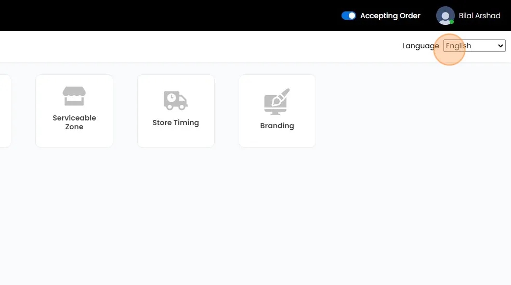
Task: Click the Serviceable Zone storefront icon
Action: tap(74, 97)
